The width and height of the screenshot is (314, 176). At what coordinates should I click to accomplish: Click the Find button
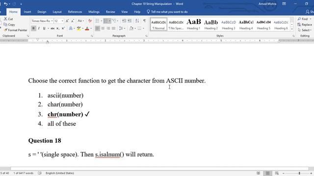coord(304,19)
